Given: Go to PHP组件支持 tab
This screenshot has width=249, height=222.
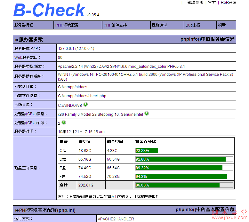Looking at the screenshot, I should 115,25.
